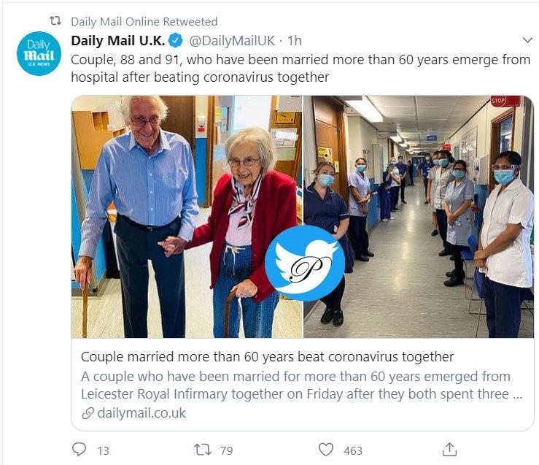Click the card headline about couple beating coronavirus

click(x=267, y=357)
